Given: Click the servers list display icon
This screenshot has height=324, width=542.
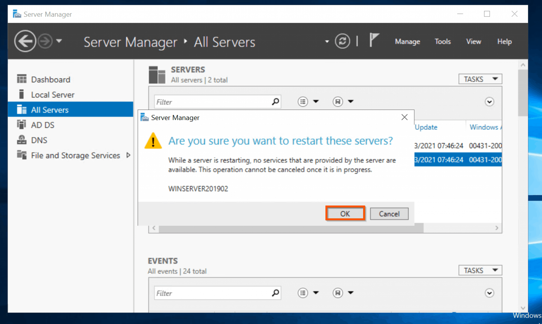Looking at the screenshot, I should click(x=302, y=101).
